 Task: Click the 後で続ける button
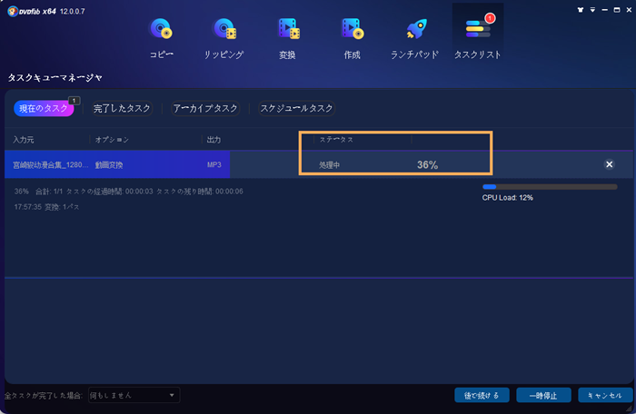click(x=482, y=396)
